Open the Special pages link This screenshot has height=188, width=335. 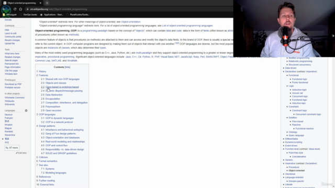(x=12, y=61)
